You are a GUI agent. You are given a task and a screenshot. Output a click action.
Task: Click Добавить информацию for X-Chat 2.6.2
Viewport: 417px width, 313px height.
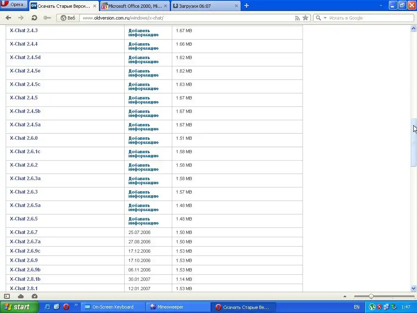(143, 167)
